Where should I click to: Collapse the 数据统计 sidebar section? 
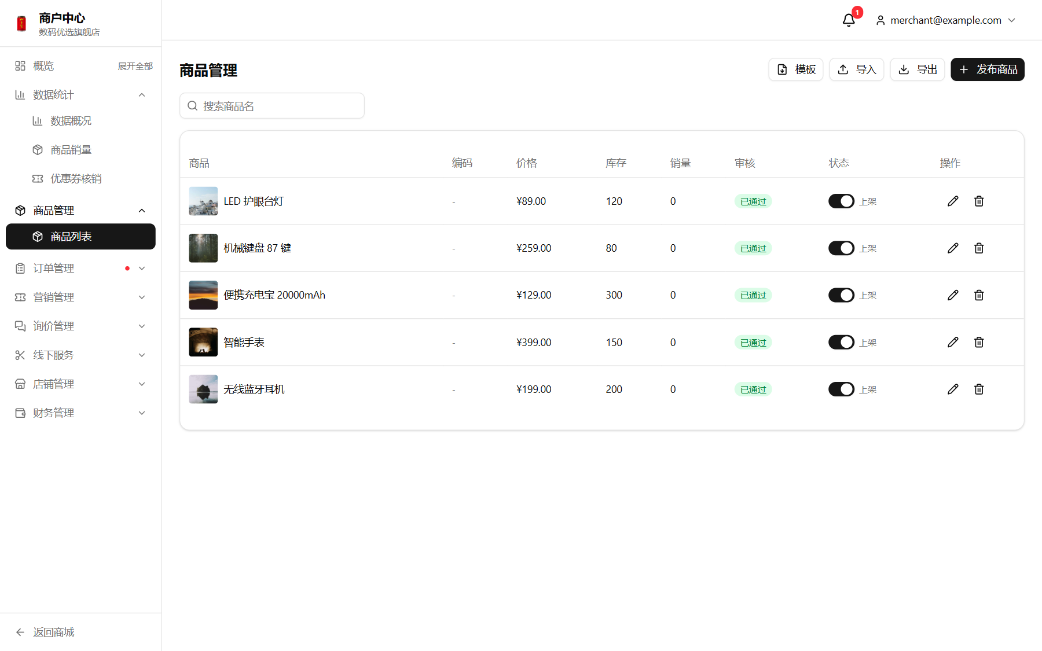tap(80, 95)
